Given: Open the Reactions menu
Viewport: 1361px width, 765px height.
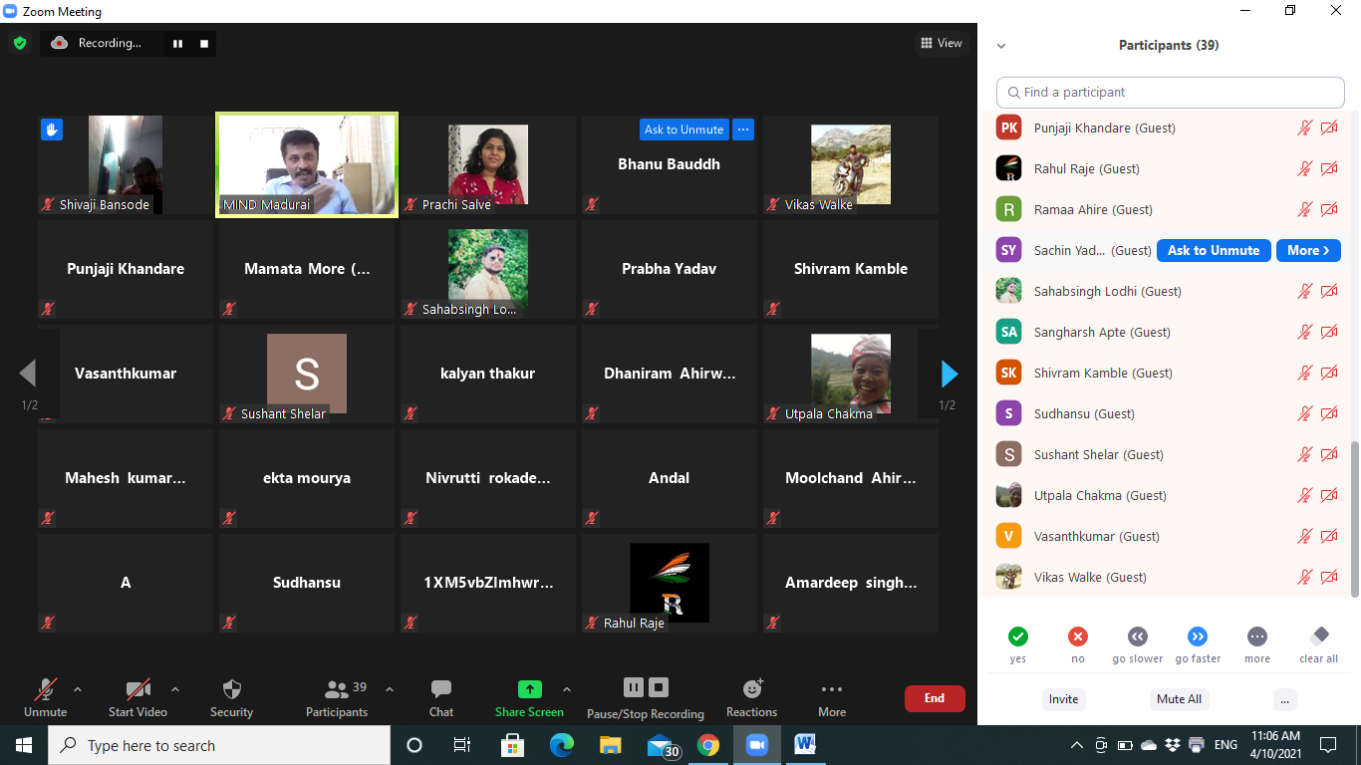Looking at the screenshot, I should [x=751, y=697].
